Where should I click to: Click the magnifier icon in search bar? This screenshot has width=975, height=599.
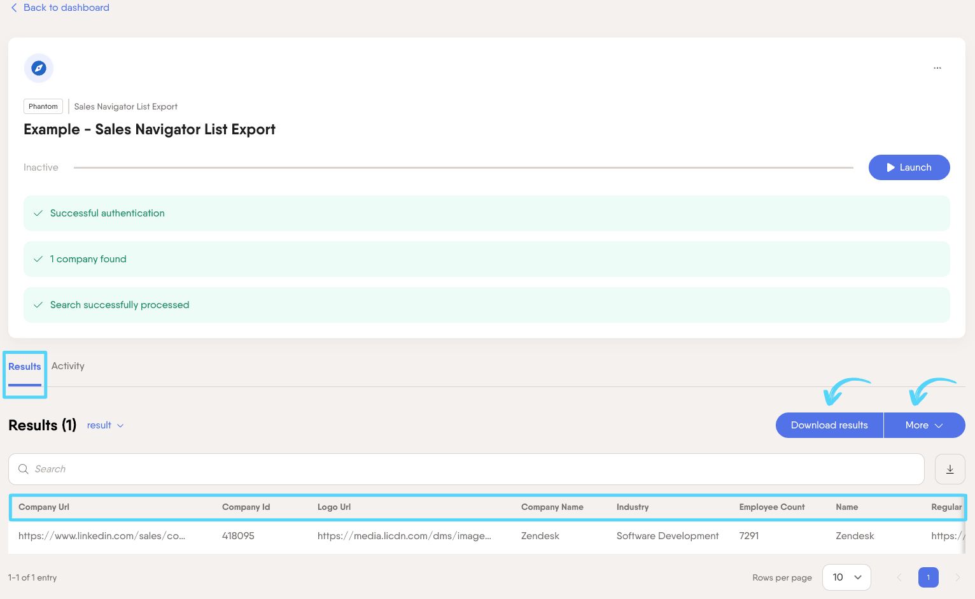pyautogui.click(x=24, y=469)
